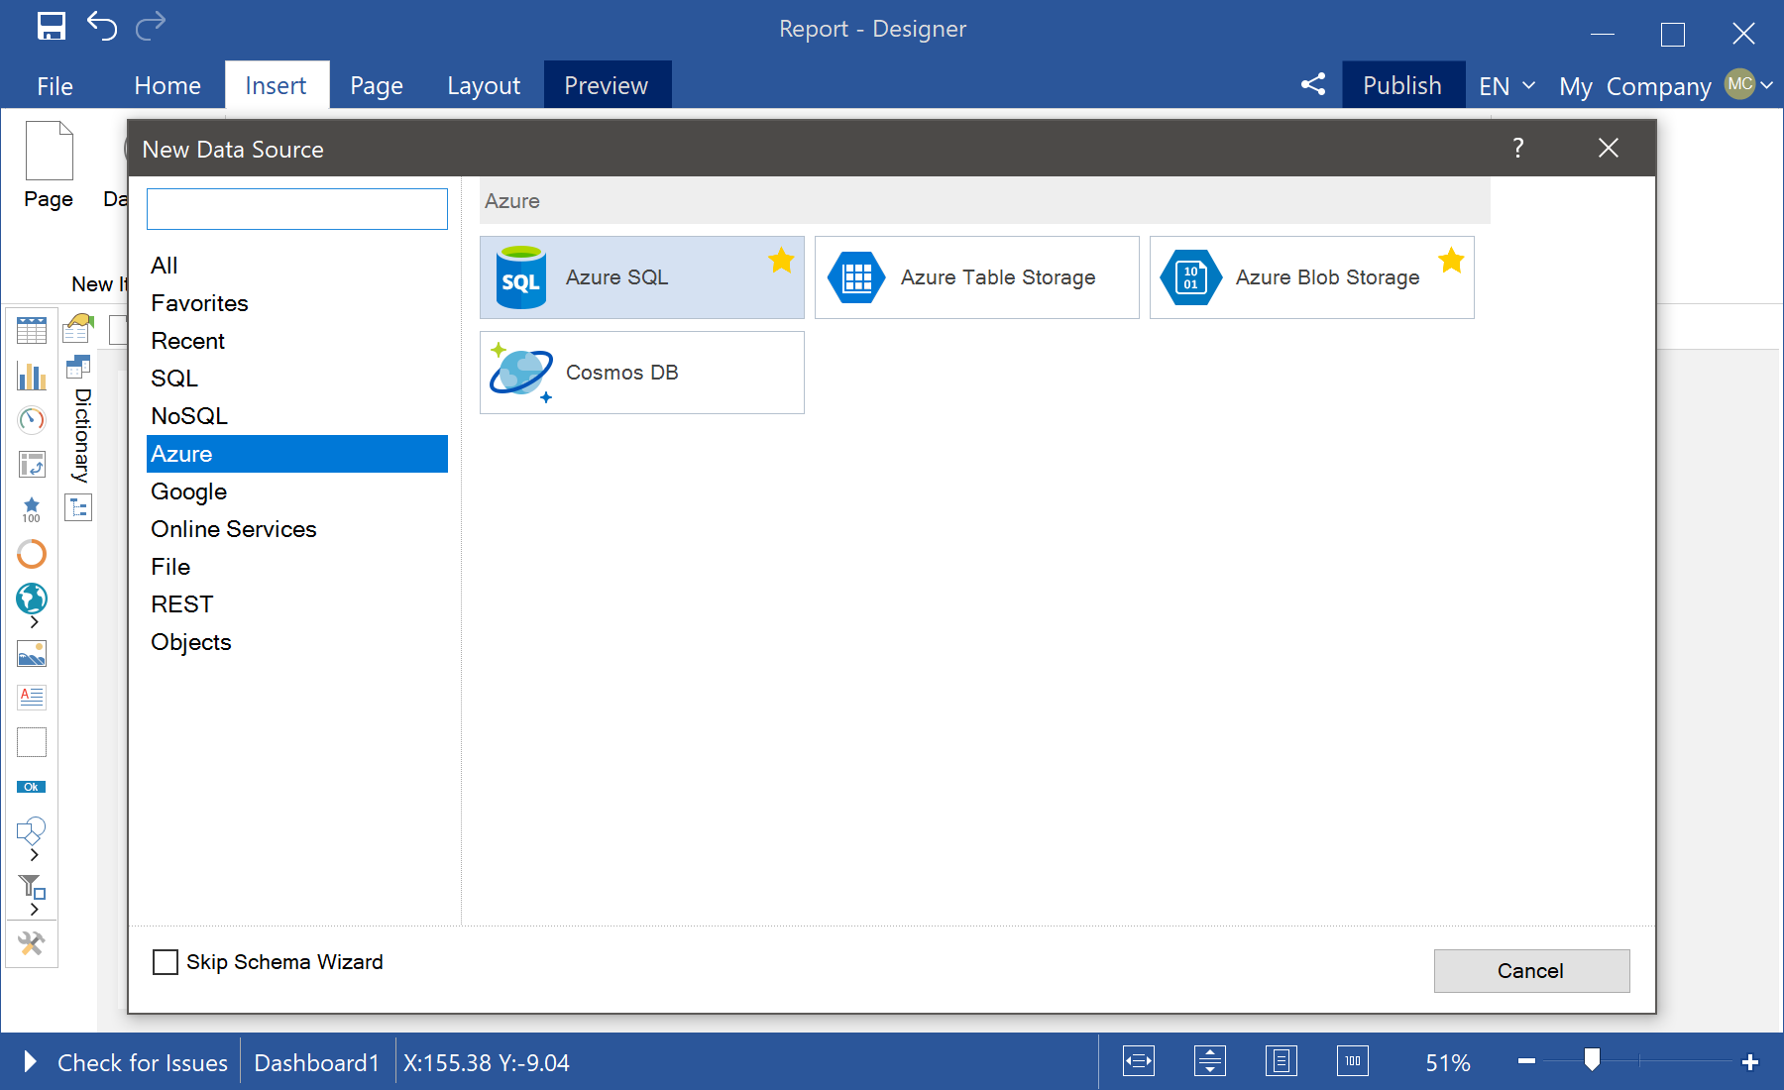Viewport: 1784px width, 1090px height.
Task: Choose Azure SQL data source
Action: pyautogui.click(x=642, y=277)
